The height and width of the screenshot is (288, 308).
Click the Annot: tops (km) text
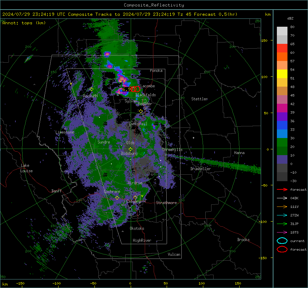(24, 23)
